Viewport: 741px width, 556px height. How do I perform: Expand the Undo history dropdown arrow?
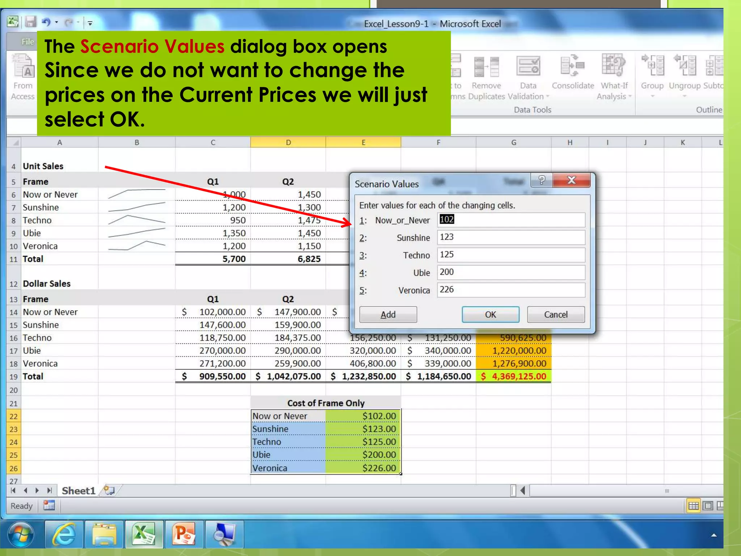[x=56, y=22]
